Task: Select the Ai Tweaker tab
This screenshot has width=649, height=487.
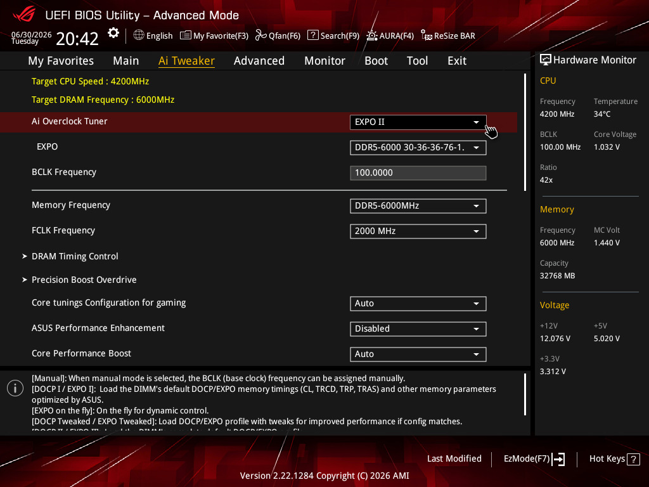Action: pyautogui.click(x=186, y=61)
